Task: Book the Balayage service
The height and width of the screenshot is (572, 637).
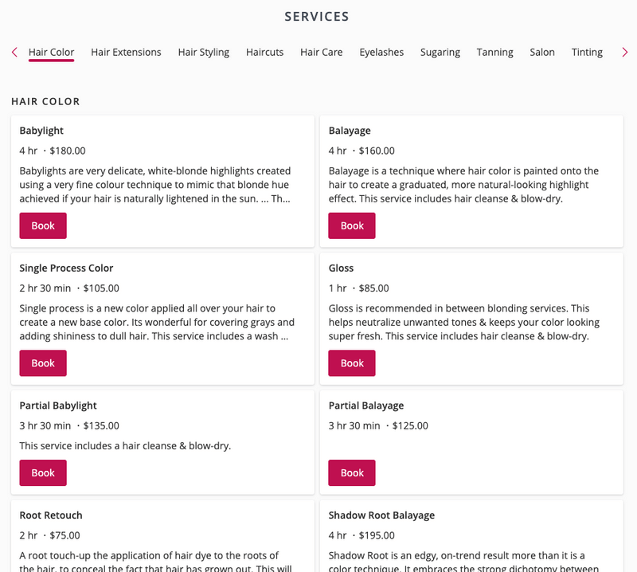Action: coord(352,225)
